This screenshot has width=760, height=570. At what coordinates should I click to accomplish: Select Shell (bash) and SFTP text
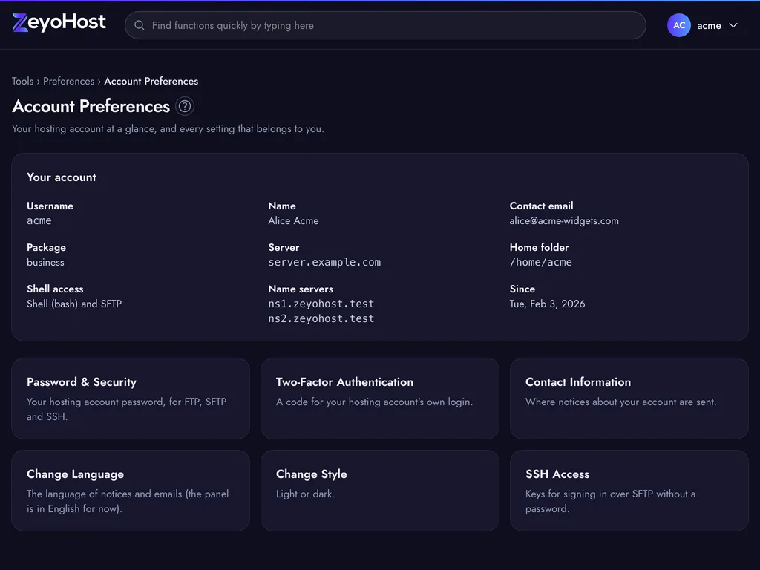(x=74, y=304)
